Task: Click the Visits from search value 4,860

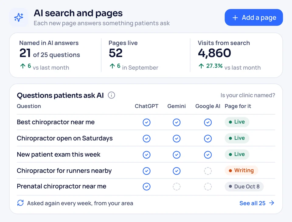Action: (214, 53)
